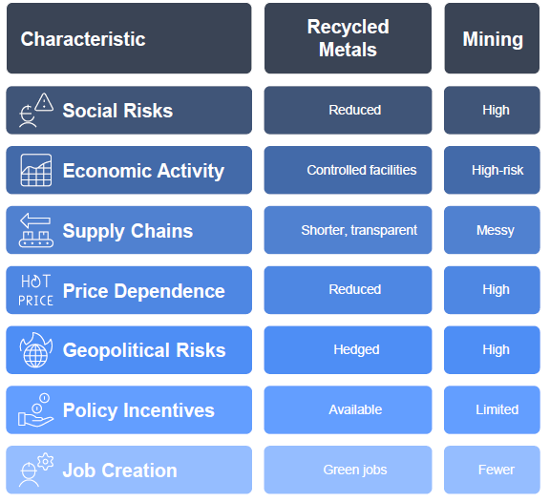Image resolution: width=550 pixels, height=502 pixels.
Task: Click the Job Creation worker gear icon
Action: (36, 470)
